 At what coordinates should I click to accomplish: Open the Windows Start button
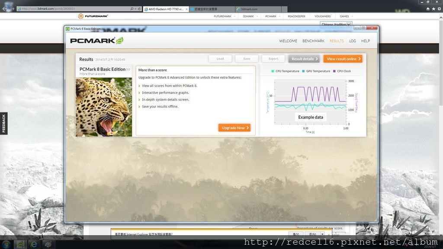point(6,244)
